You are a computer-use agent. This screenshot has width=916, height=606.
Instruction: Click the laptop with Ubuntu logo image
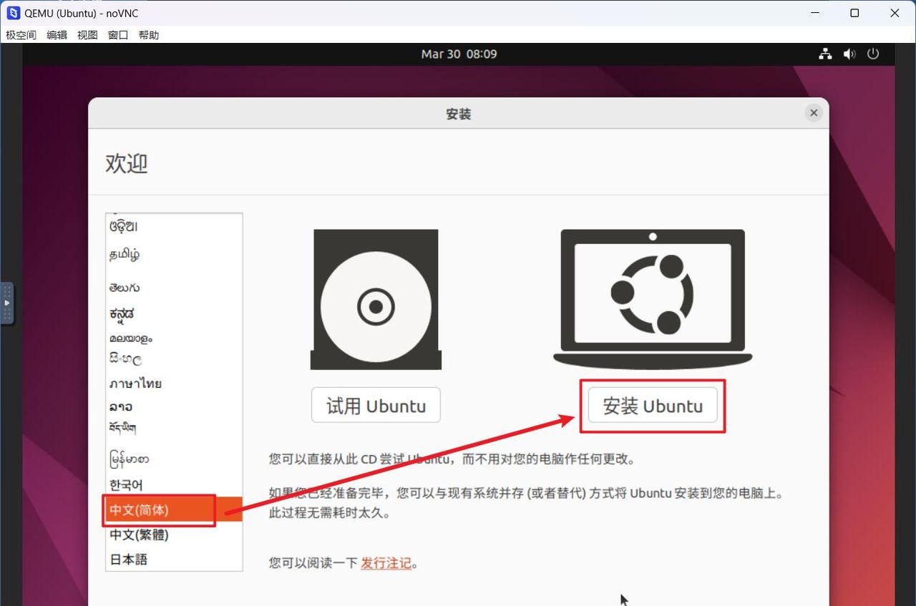pyautogui.click(x=653, y=298)
